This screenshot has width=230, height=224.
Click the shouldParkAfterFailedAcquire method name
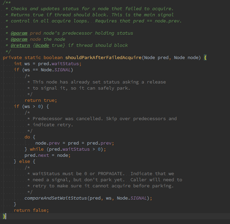tap(103, 58)
